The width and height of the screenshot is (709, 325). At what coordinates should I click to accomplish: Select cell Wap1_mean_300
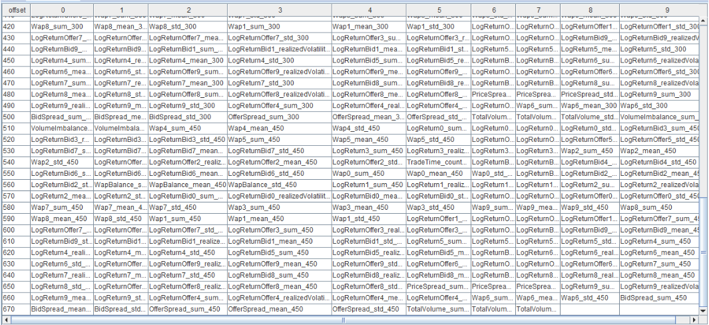click(369, 27)
